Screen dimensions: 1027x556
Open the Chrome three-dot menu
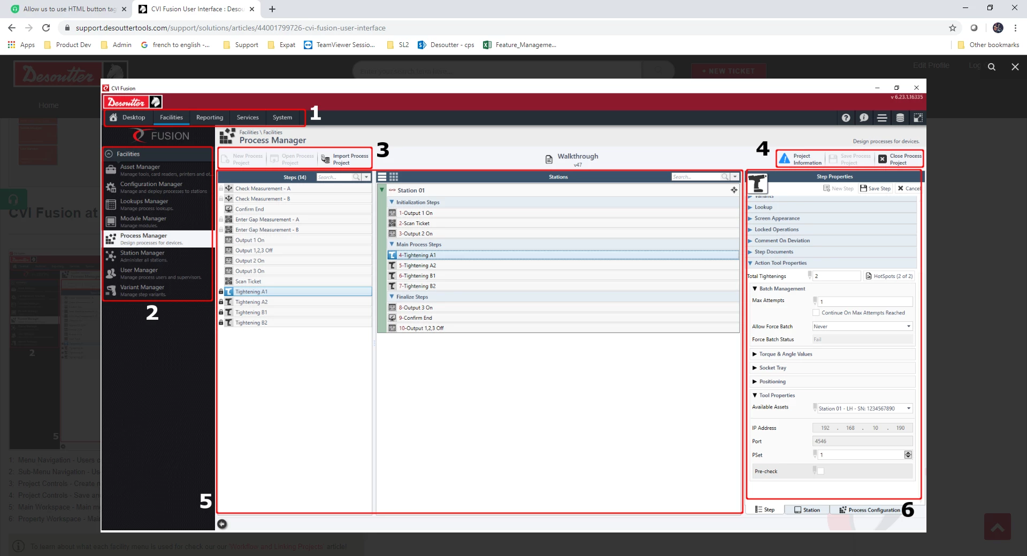1015,28
